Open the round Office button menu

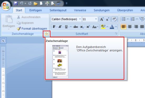[x=6, y=6]
